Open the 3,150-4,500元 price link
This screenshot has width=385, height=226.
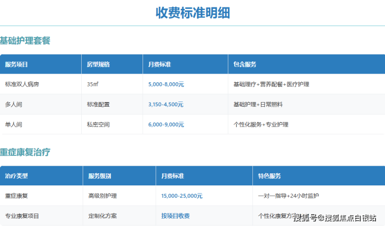point(165,104)
